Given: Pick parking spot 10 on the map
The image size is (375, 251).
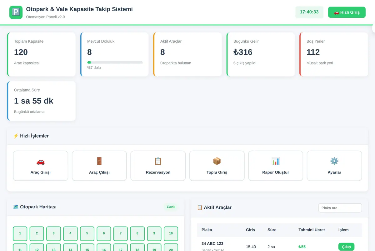Looking at the screenshot, I should coord(171,234).
